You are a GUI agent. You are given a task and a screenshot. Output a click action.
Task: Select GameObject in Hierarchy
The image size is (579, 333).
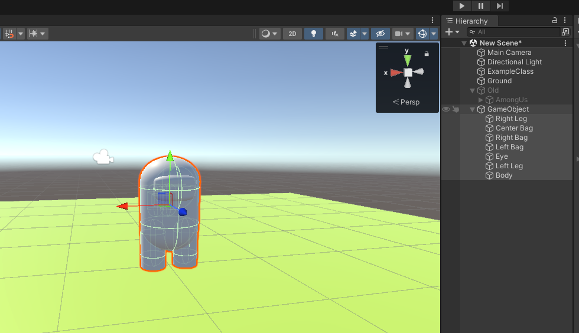coord(508,109)
